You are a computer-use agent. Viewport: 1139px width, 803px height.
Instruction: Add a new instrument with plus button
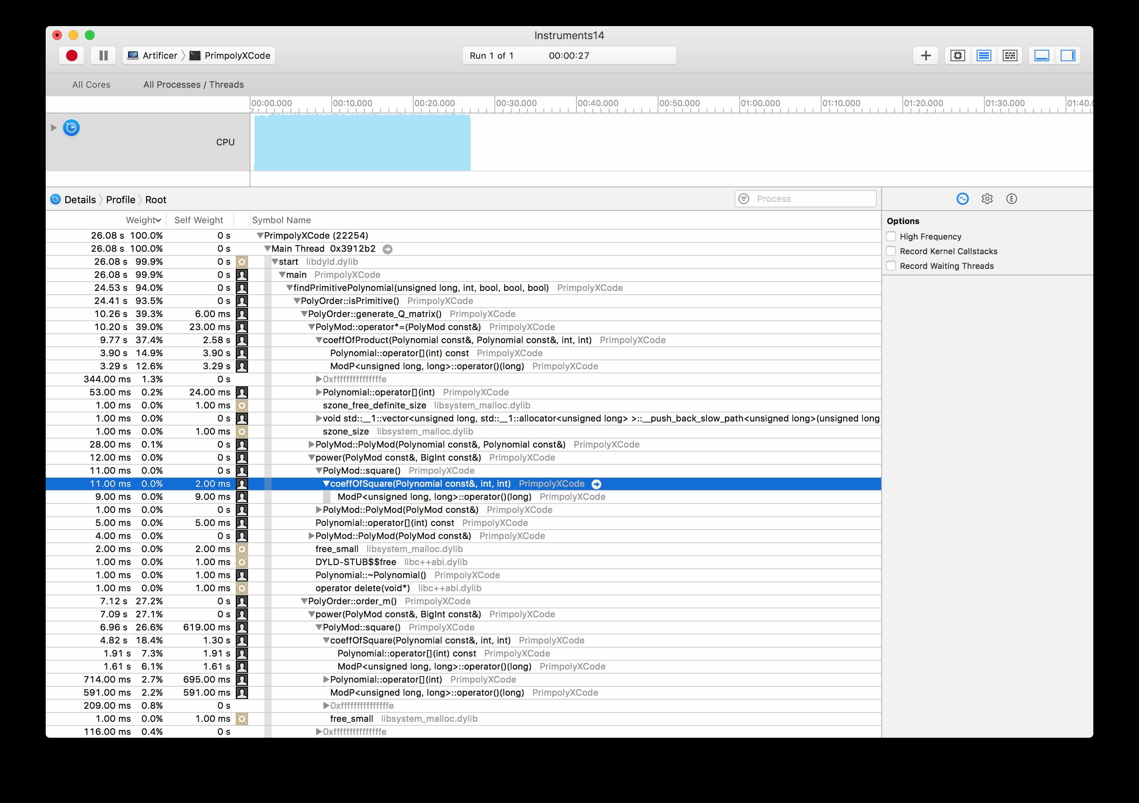pos(926,55)
